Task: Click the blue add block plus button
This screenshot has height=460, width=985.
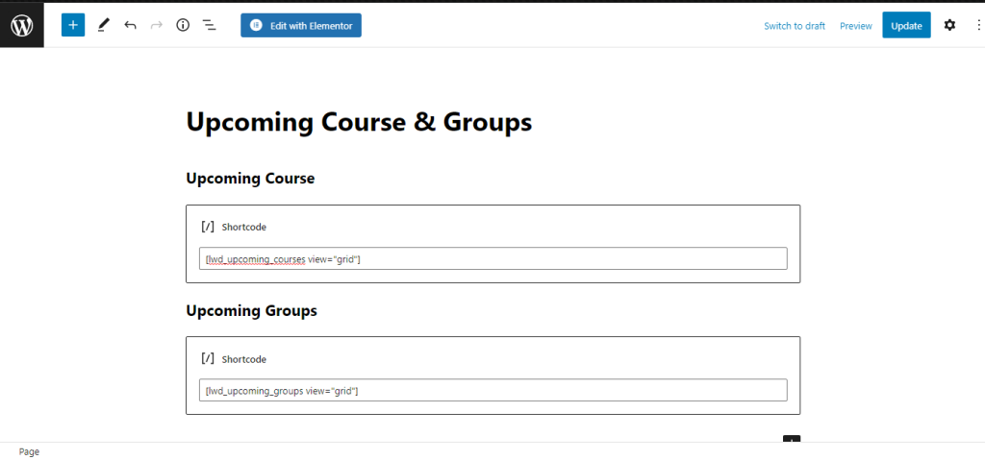Action: (73, 25)
